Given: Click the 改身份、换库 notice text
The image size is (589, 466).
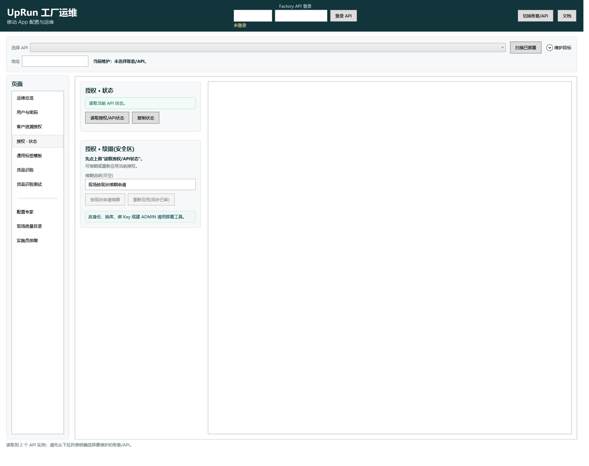Looking at the screenshot, I should pos(140,217).
